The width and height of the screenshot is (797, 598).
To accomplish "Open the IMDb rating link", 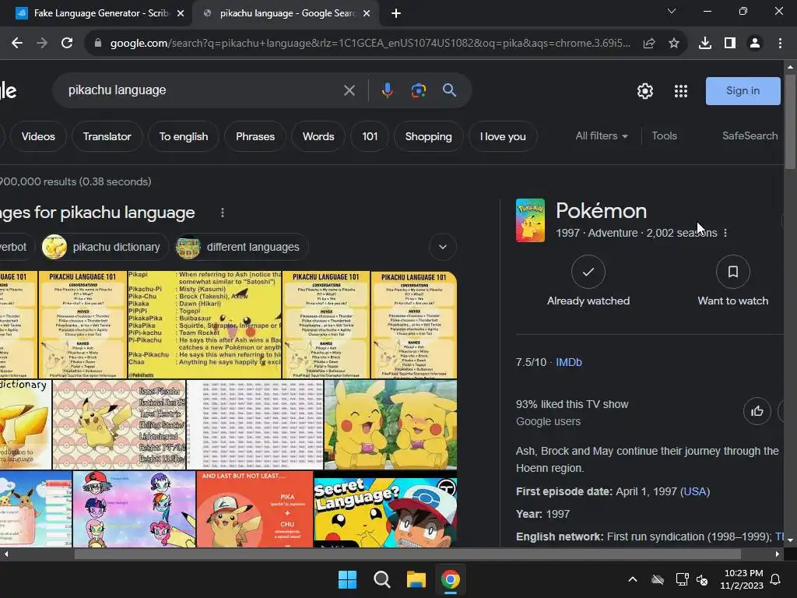I will 569,362.
